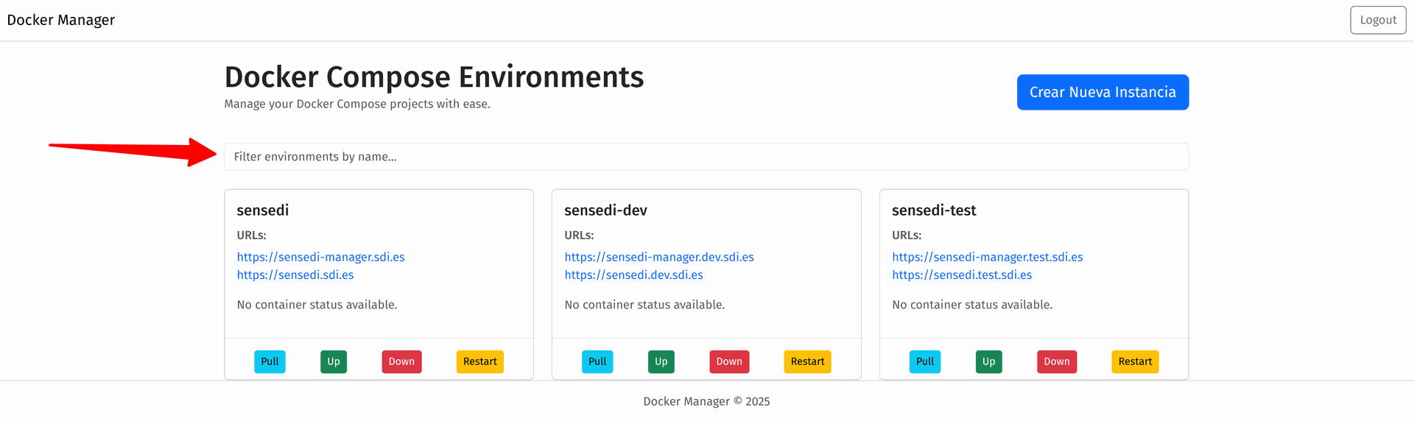Screen dimensions: 1414x421
Task: Bring sensedi-test Up
Action: [988, 361]
